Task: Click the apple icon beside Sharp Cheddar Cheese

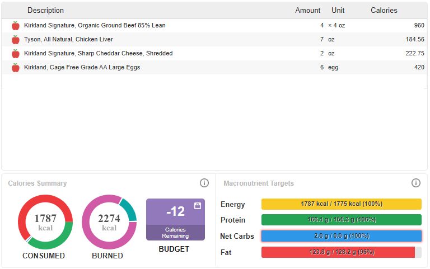Action: click(16, 54)
